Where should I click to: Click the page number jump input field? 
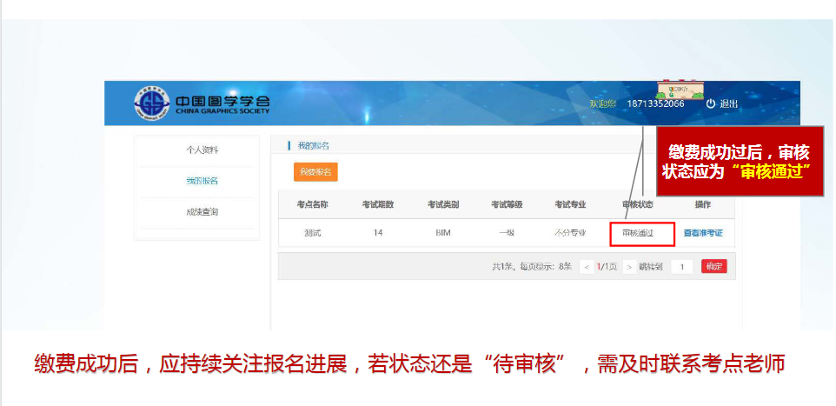[x=681, y=267]
